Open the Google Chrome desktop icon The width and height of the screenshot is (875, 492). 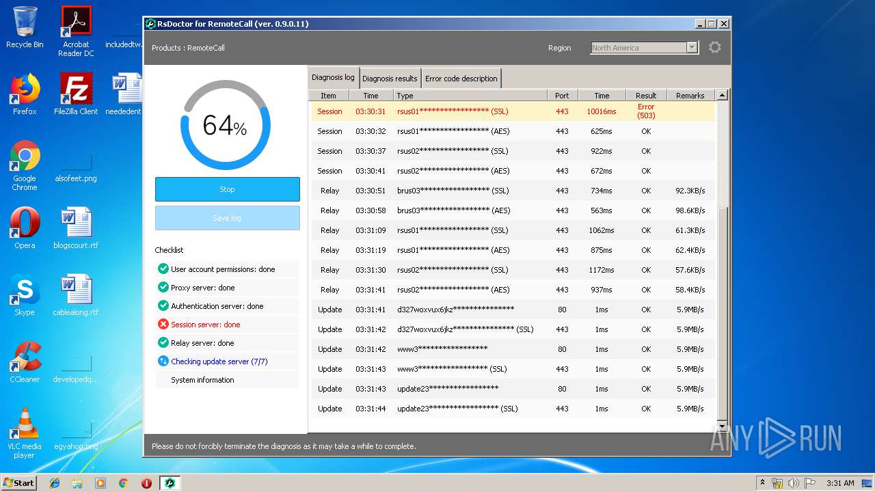tap(25, 165)
